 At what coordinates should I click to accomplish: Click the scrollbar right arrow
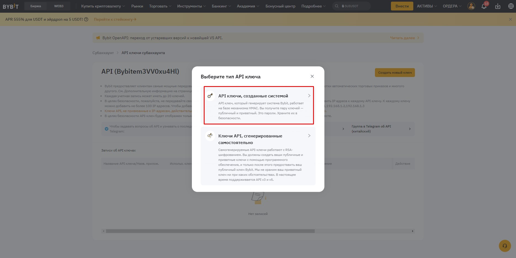[x=413, y=231]
